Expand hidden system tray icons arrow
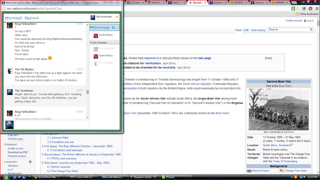Image resolution: width=320 pixels, height=180 pixels. (292, 177)
